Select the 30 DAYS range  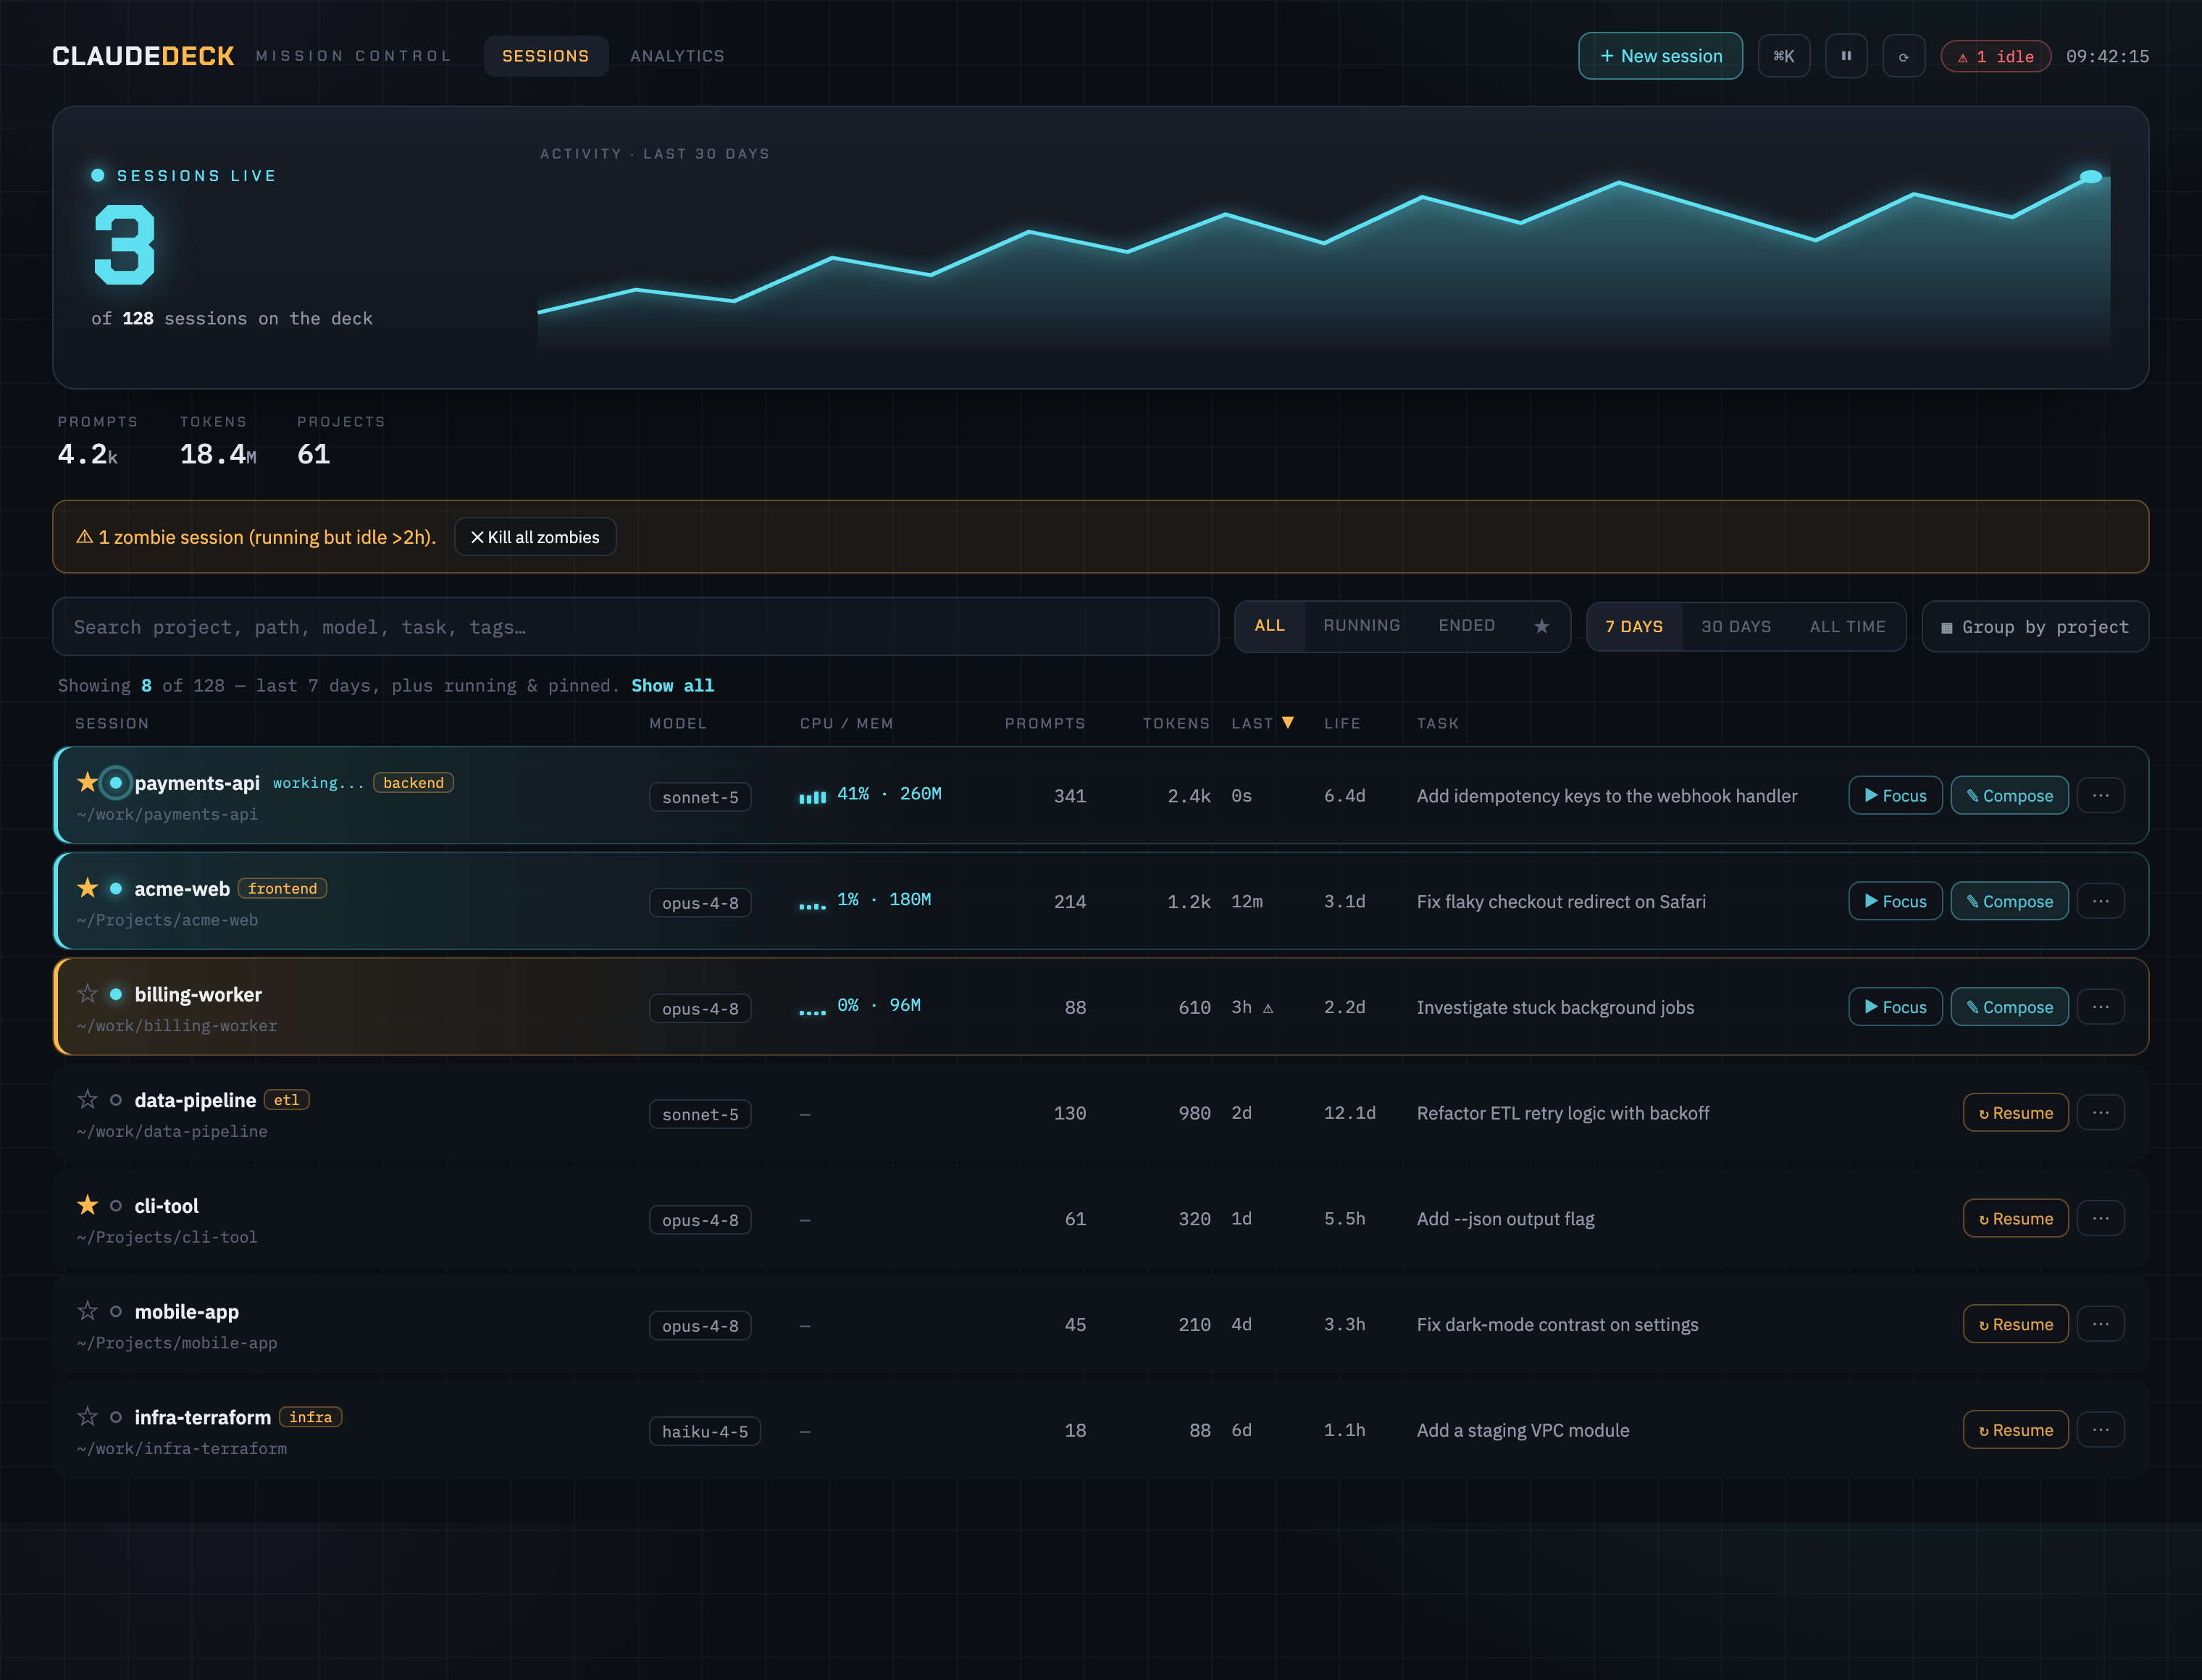tap(1735, 627)
